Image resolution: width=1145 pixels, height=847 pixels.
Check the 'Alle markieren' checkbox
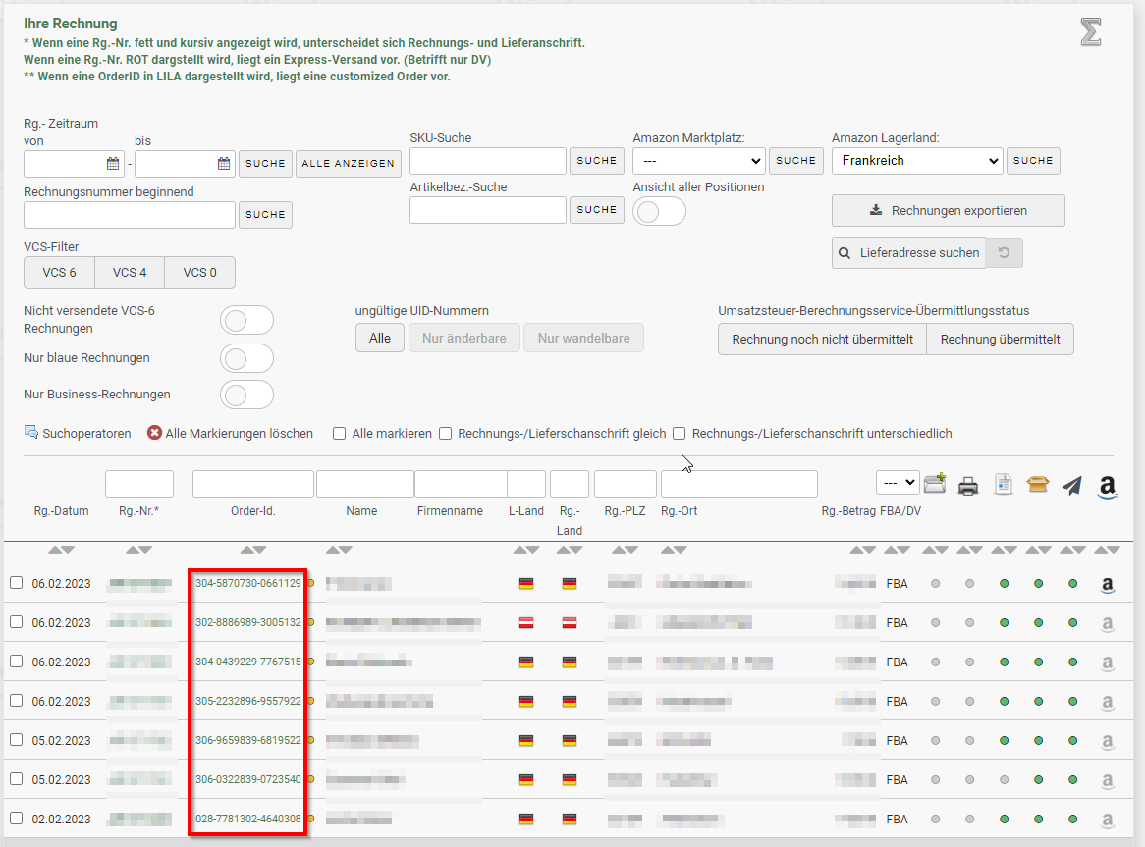[340, 434]
